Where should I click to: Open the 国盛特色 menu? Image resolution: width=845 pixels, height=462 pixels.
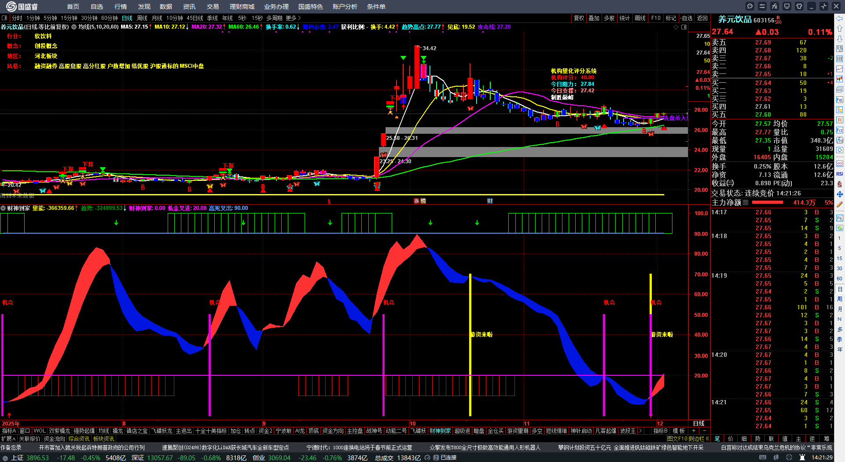point(311,7)
